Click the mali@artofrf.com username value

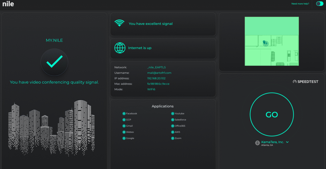(159, 73)
